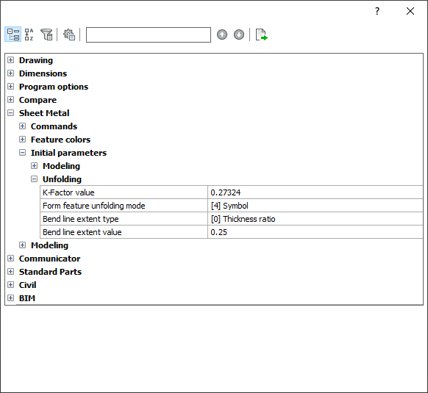This screenshot has height=393, width=428.
Task: Switch to alphabetic sort view
Action: [x=29, y=35]
